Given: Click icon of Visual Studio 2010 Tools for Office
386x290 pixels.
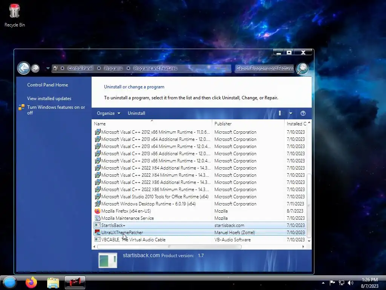Looking at the screenshot, I should click(98, 196).
